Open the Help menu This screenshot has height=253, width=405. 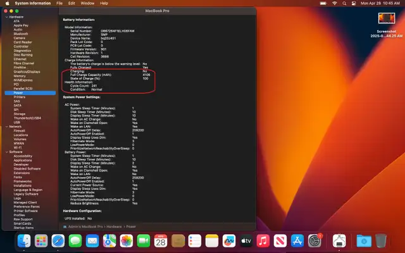(104, 3)
